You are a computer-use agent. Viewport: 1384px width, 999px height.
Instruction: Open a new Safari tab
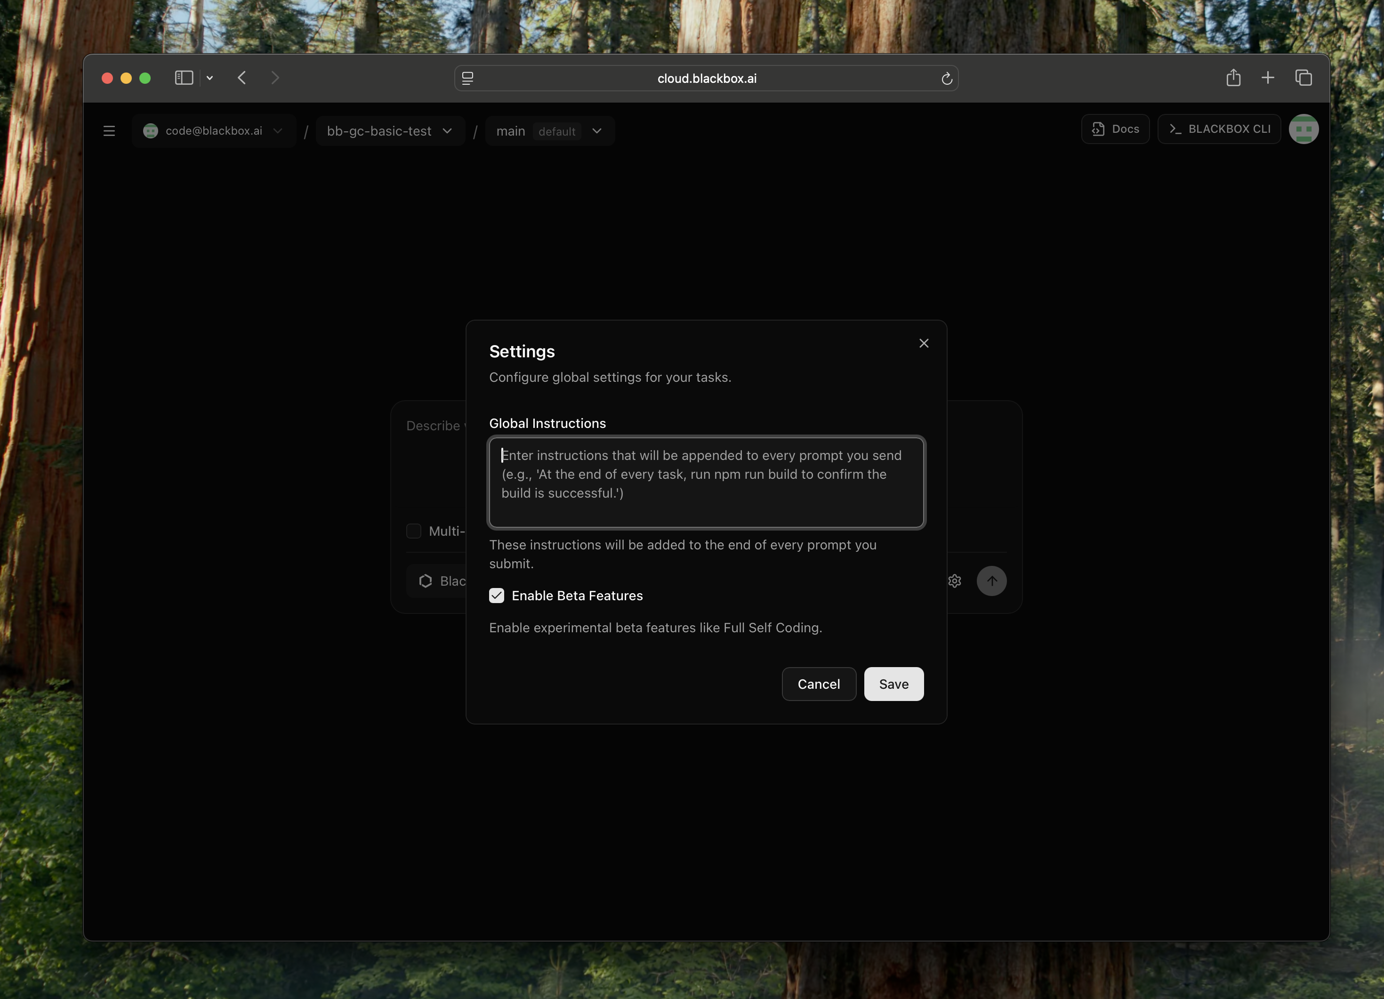click(x=1267, y=78)
